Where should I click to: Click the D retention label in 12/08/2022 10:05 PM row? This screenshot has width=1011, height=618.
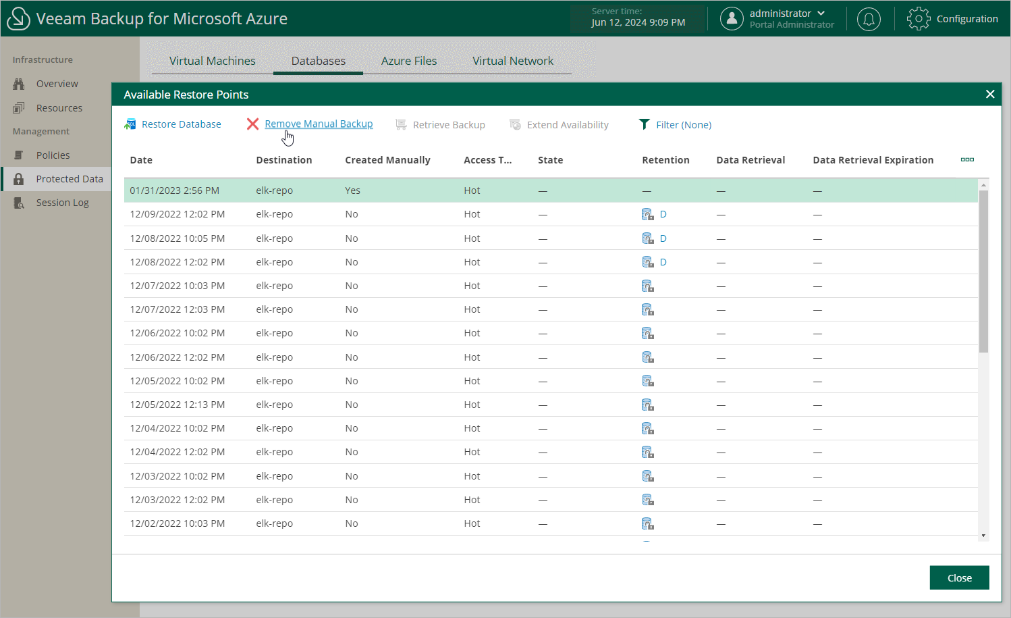click(663, 238)
